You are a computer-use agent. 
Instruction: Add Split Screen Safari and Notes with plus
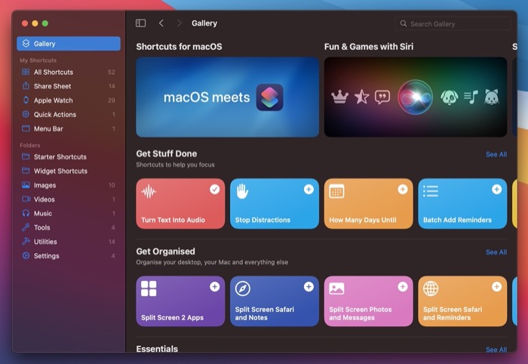(309, 287)
